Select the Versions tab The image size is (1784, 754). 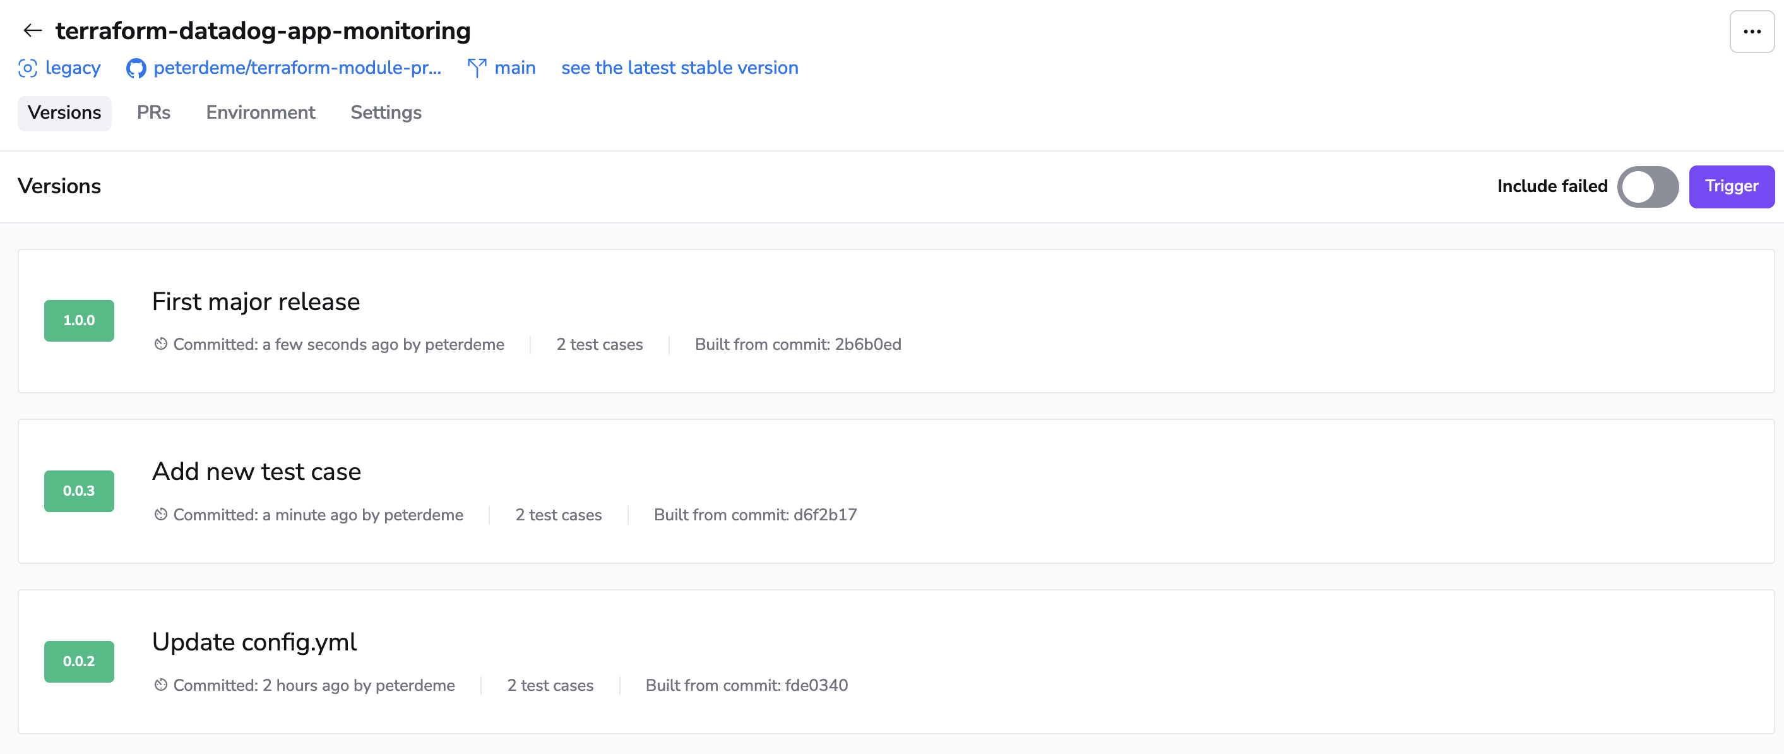coord(64,113)
